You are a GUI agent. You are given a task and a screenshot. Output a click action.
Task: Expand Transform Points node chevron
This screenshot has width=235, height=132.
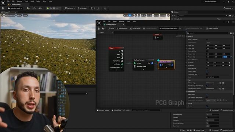point(166,67)
